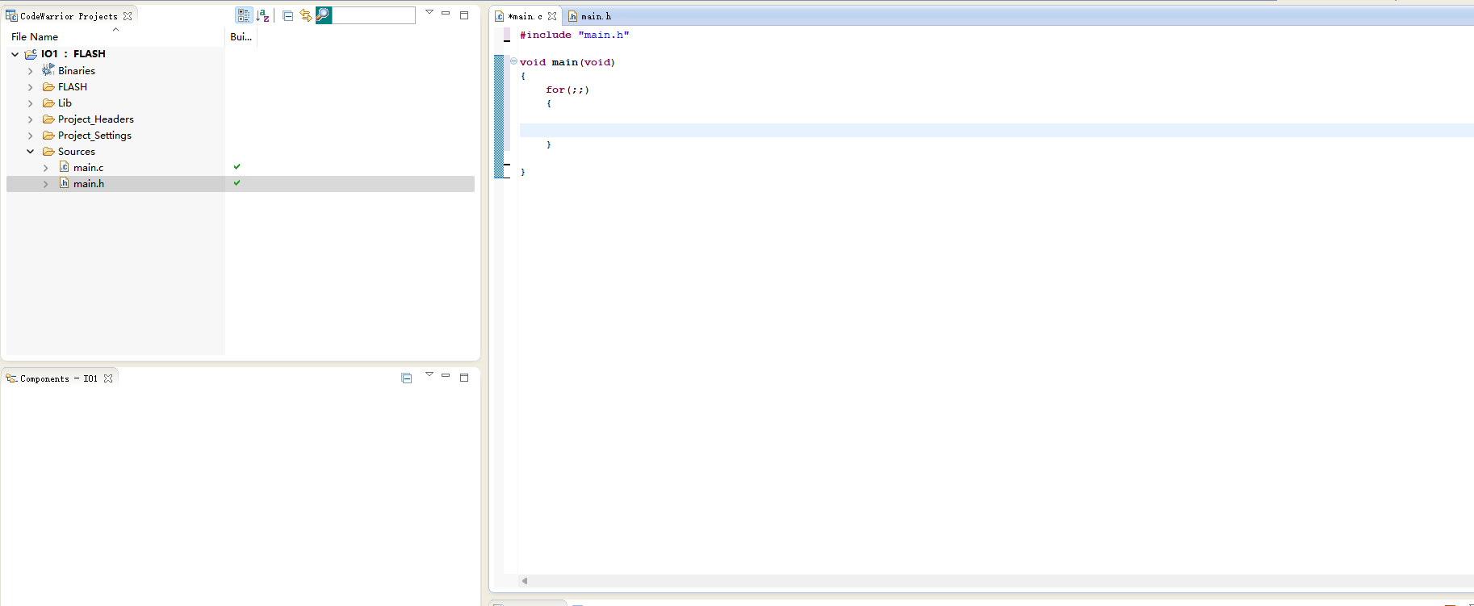Select the Components - IO1 tab
The height and width of the screenshot is (606, 1474).
[x=58, y=378]
